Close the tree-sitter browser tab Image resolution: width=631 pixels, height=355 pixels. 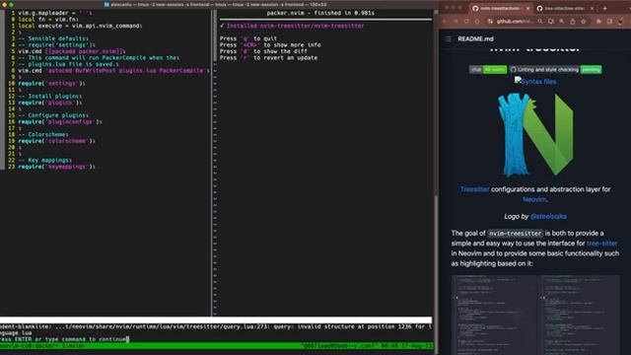(x=592, y=8)
